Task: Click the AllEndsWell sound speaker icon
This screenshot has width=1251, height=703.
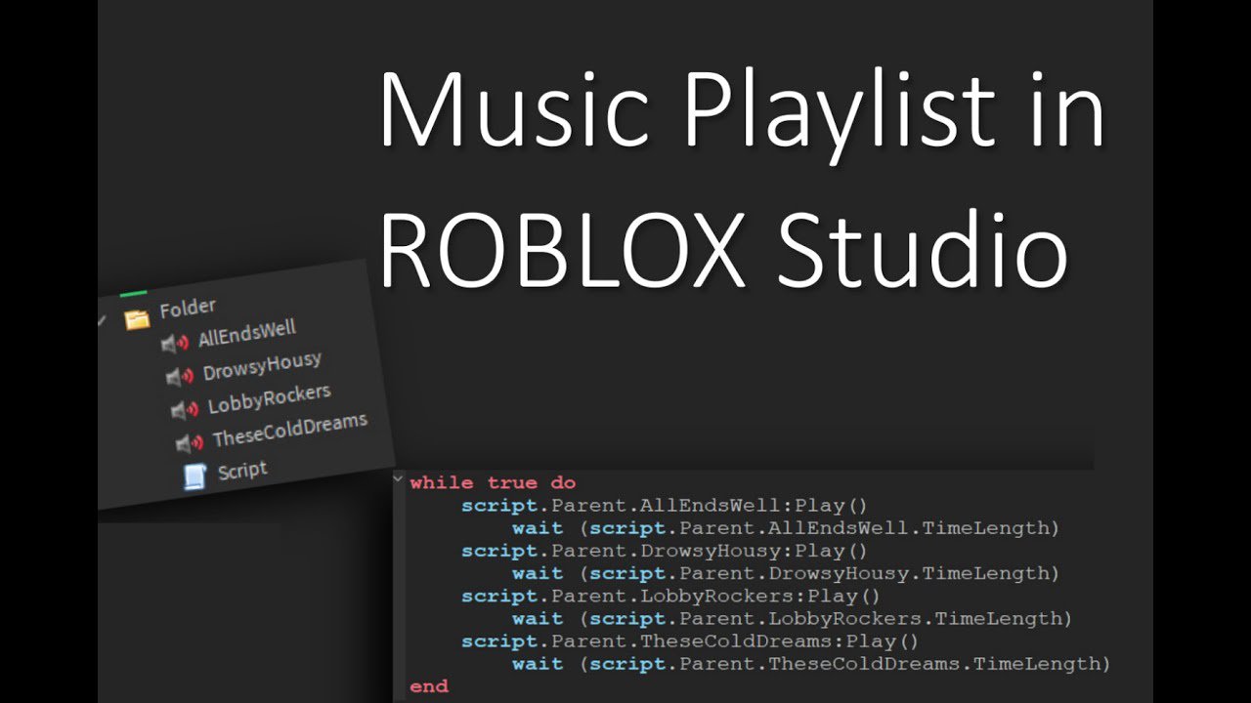Action: click(x=175, y=344)
